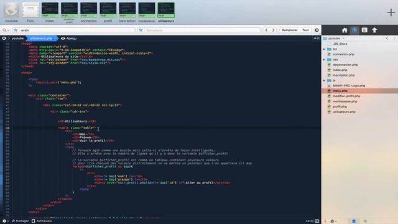
Task: Click the blue view icon at sidebar bottom
Action: click(x=354, y=222)
